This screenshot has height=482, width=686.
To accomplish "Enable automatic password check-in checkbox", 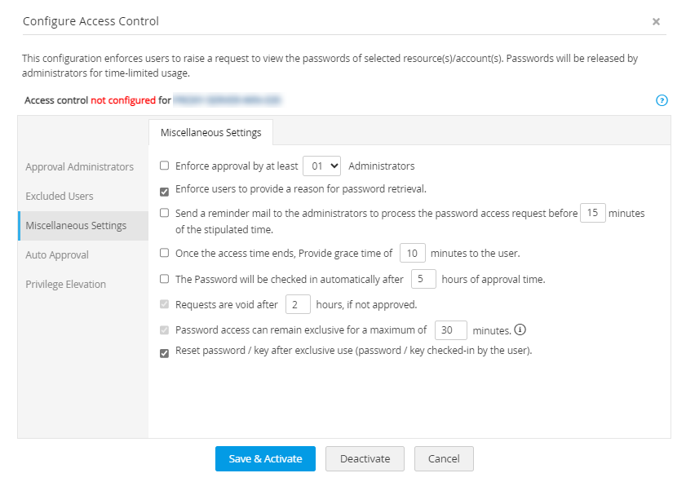I will 165,279.
